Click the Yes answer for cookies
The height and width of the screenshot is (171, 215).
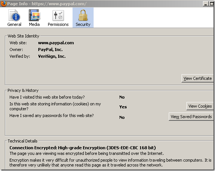pyautogui.click(x=123, y=107)
